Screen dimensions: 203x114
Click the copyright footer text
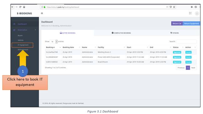[x=63, y=103]
